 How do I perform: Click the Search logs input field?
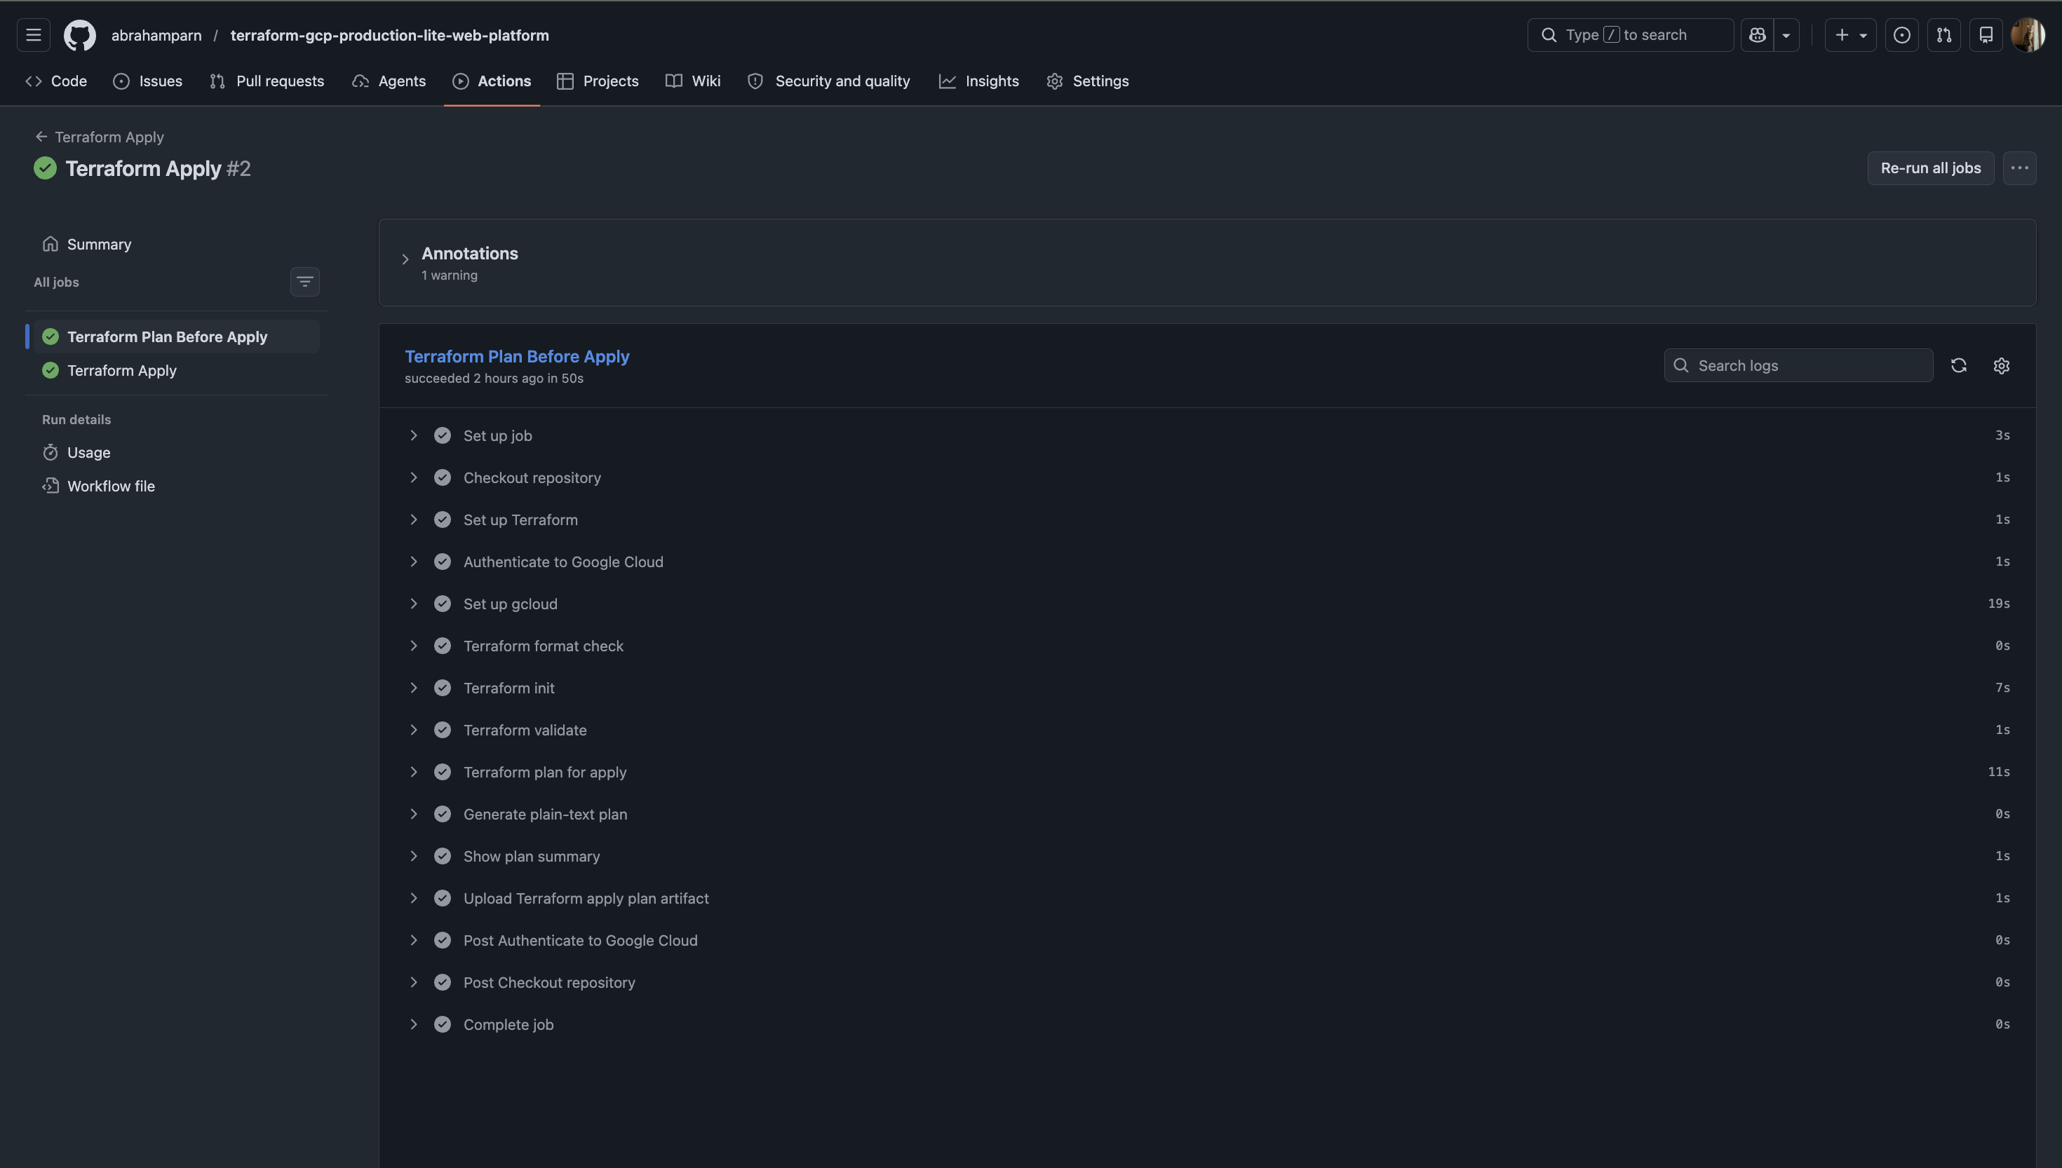1799,366
